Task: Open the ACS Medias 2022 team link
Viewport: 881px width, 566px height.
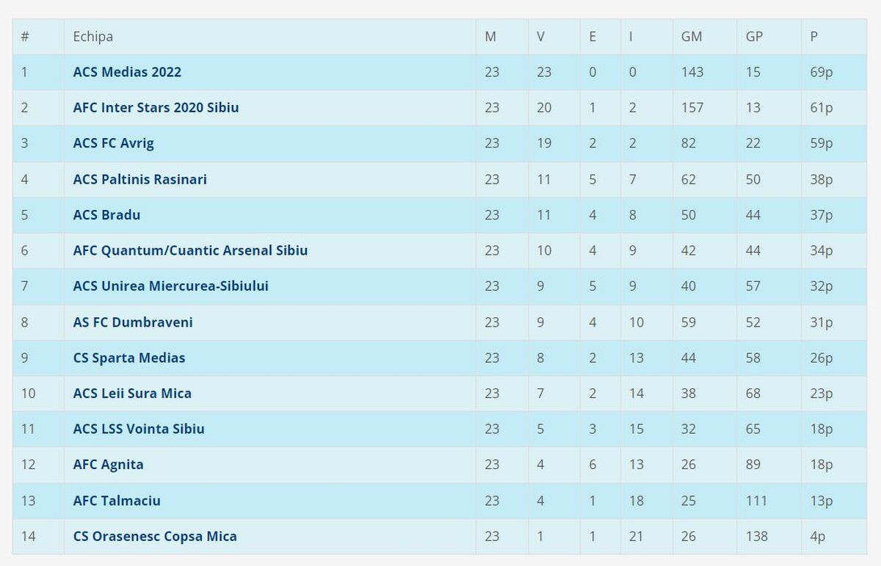Action: [127, 72]
